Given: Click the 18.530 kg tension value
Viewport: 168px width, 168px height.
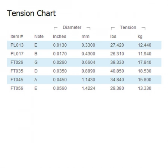Looking at the screenshot, I should coord(144,71).
